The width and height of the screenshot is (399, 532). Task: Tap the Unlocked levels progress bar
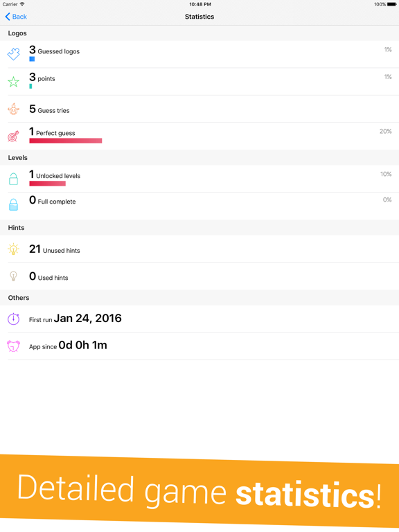coord(48,184)
